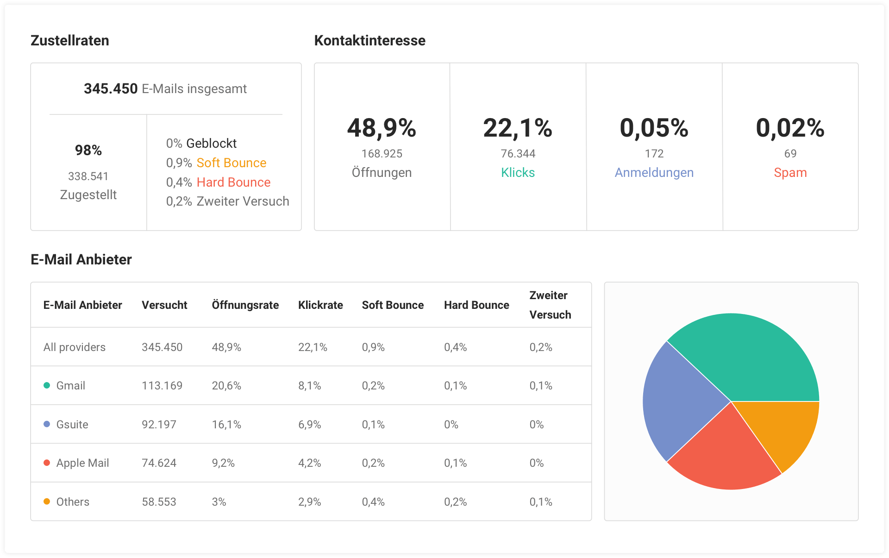Viewport: 889px width, 558px height.
Task: Click the Zweiter Versuch label in Zustellraten
Action: click(x=243, y=201)
